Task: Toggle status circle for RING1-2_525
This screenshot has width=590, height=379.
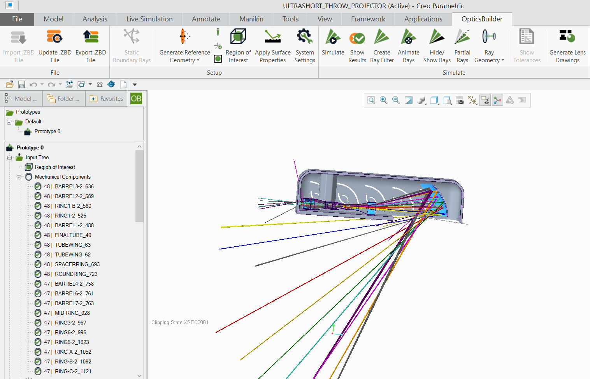Action: (38, 216)
